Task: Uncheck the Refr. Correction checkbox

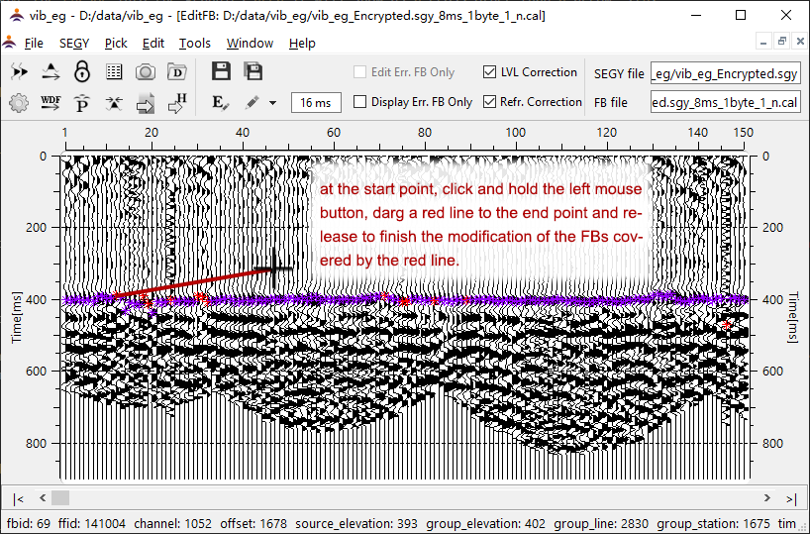Action: 490,102
